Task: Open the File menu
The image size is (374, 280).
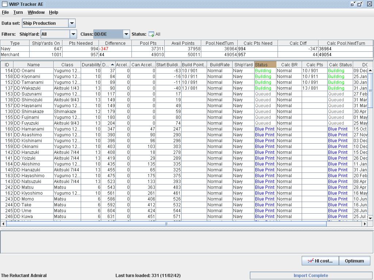Action: (5, 12)
